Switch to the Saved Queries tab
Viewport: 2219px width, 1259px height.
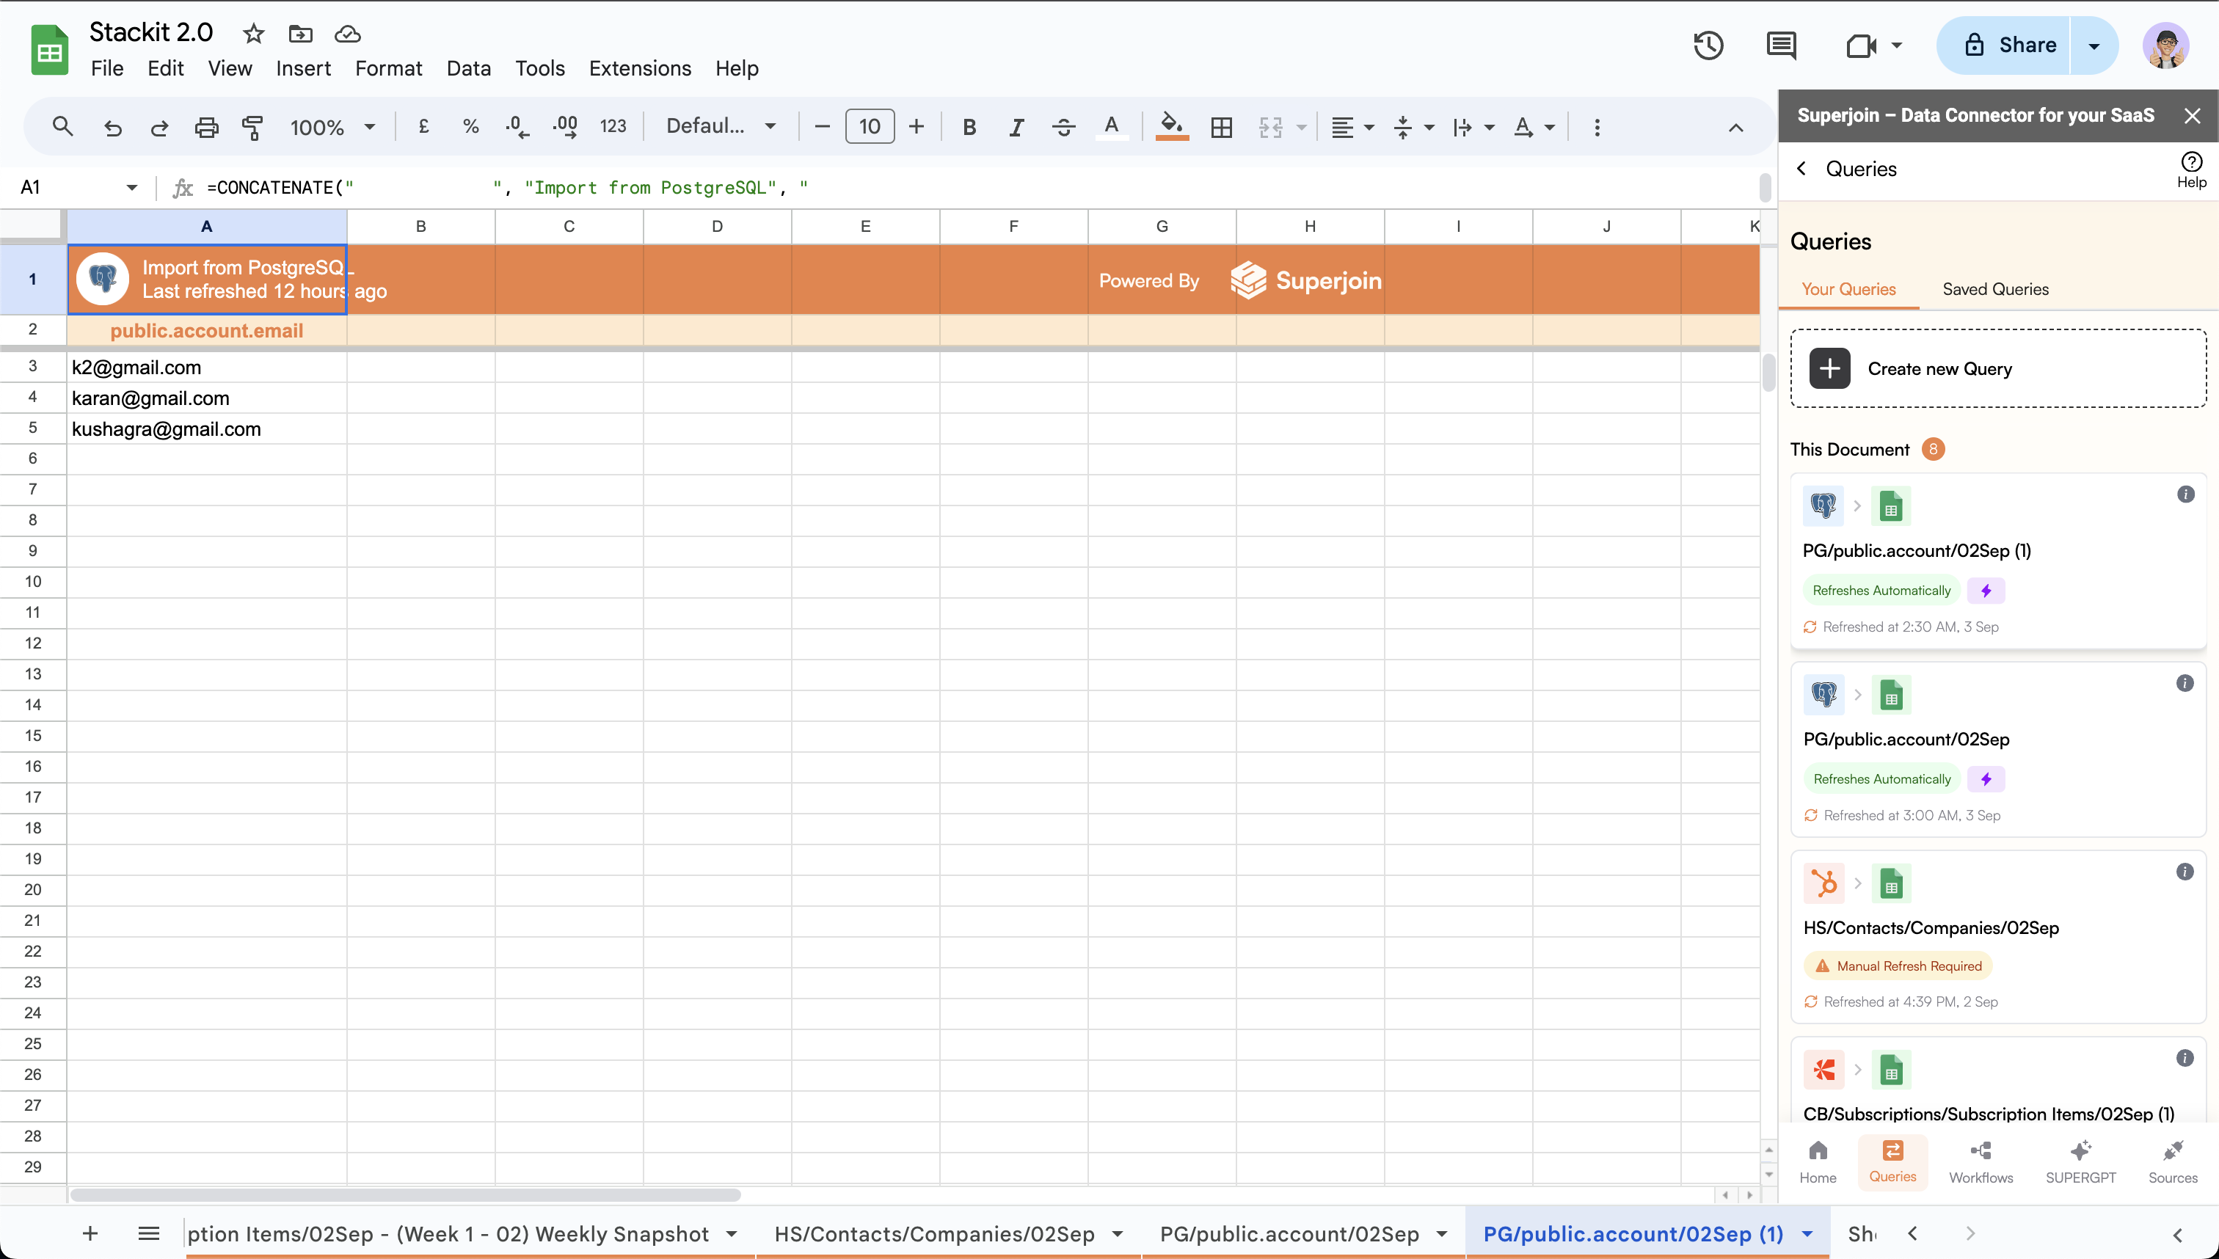(x=1995, y=289)
